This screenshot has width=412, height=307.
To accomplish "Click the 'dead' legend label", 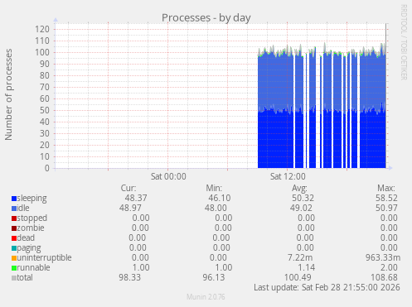I will [26, 237].
